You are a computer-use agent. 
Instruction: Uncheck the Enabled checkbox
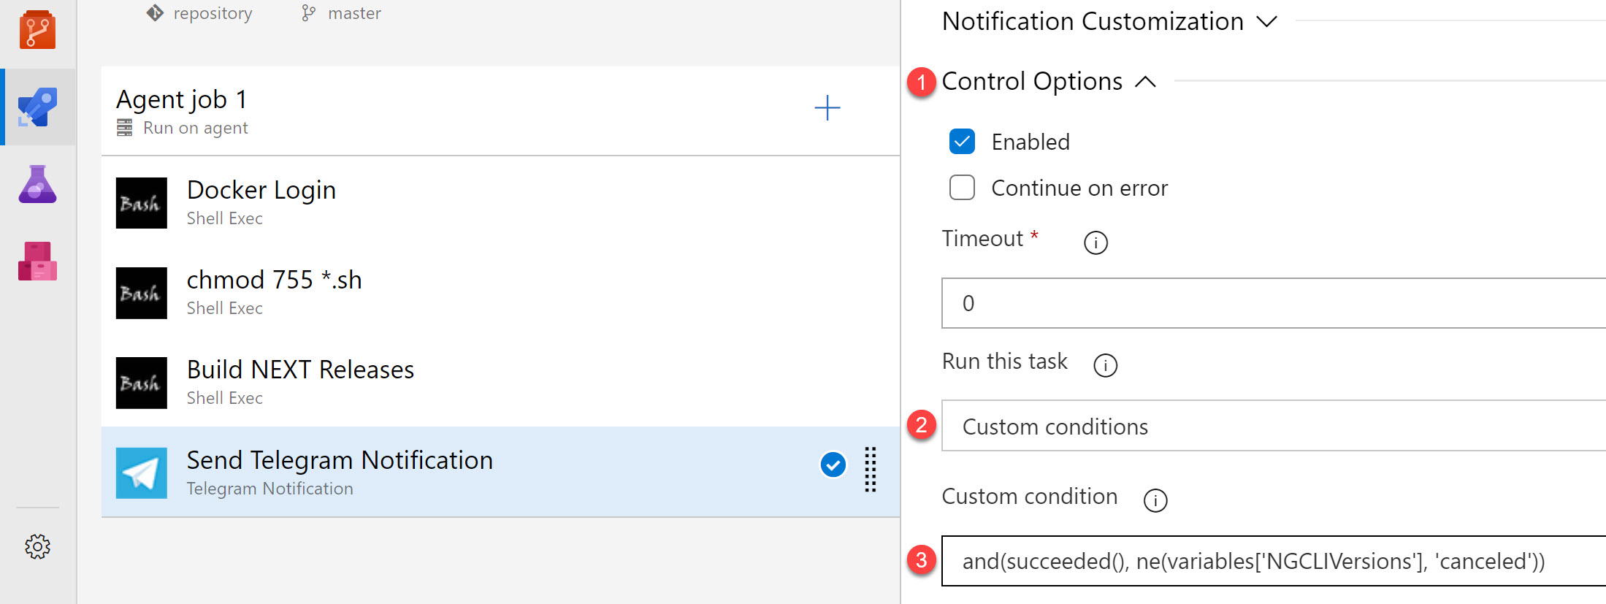coord(962,142)
